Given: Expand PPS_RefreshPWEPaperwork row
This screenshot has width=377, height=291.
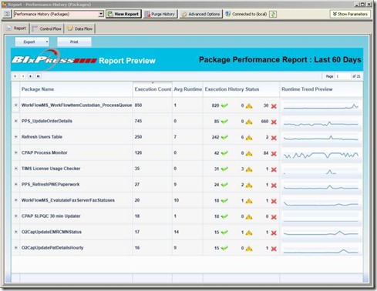Looking at the screenshot, I should [15, 184].
